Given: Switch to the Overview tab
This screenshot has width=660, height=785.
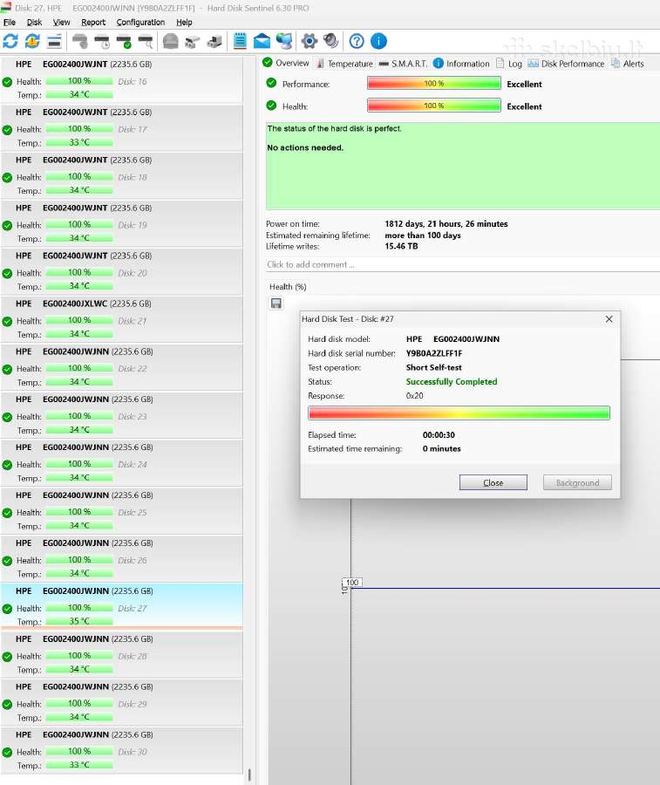Looking at the screenshot, I should 286,63.
